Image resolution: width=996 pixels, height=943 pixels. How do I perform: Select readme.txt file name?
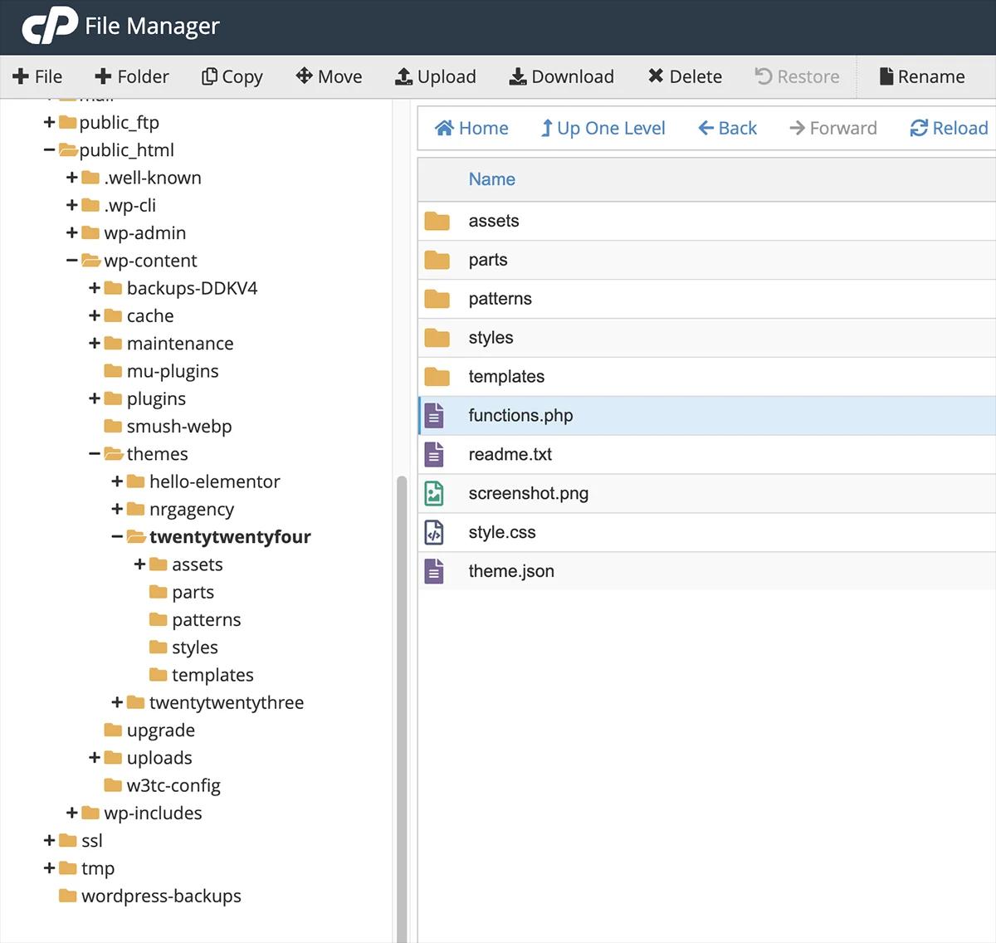(510, 454)
